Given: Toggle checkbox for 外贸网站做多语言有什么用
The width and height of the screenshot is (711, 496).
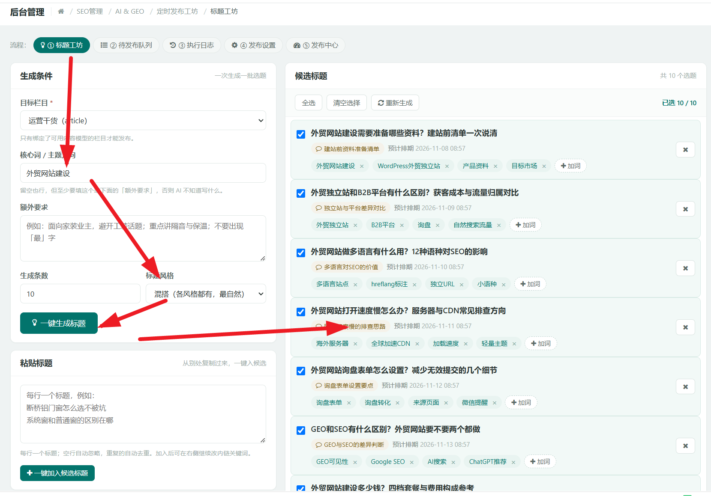Looking at the screenshot, I should [x=301, y=252].
